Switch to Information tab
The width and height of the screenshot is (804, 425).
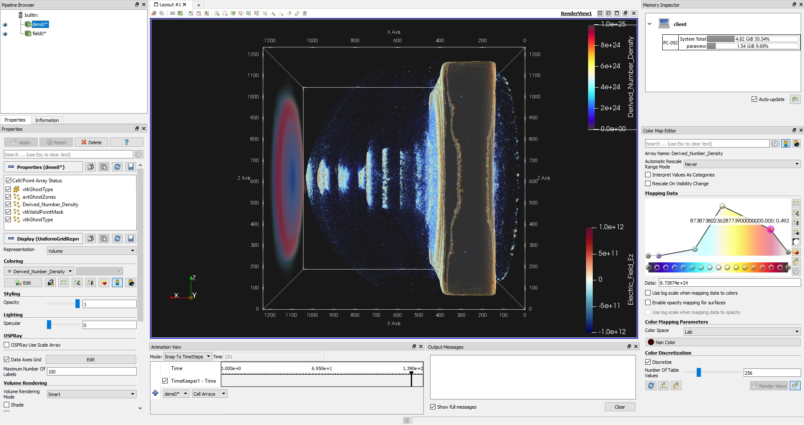[47, 120]
